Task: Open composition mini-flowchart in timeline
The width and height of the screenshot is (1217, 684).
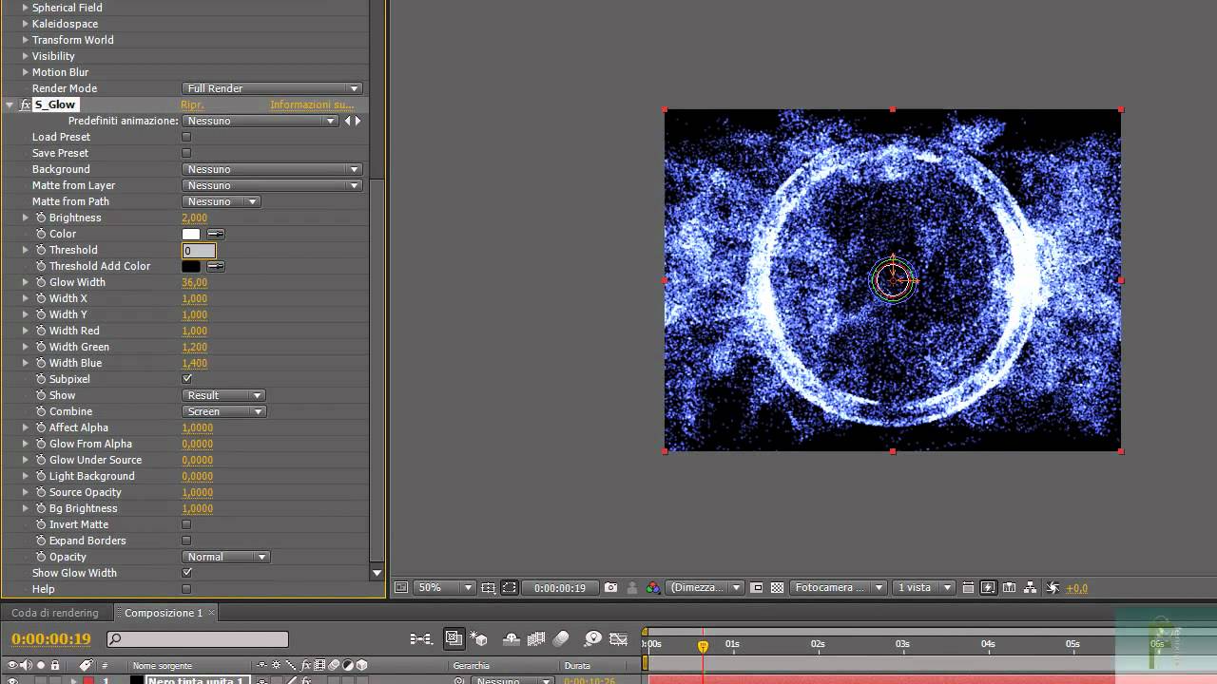Action: pyautogui.click(x=420, y=639)
